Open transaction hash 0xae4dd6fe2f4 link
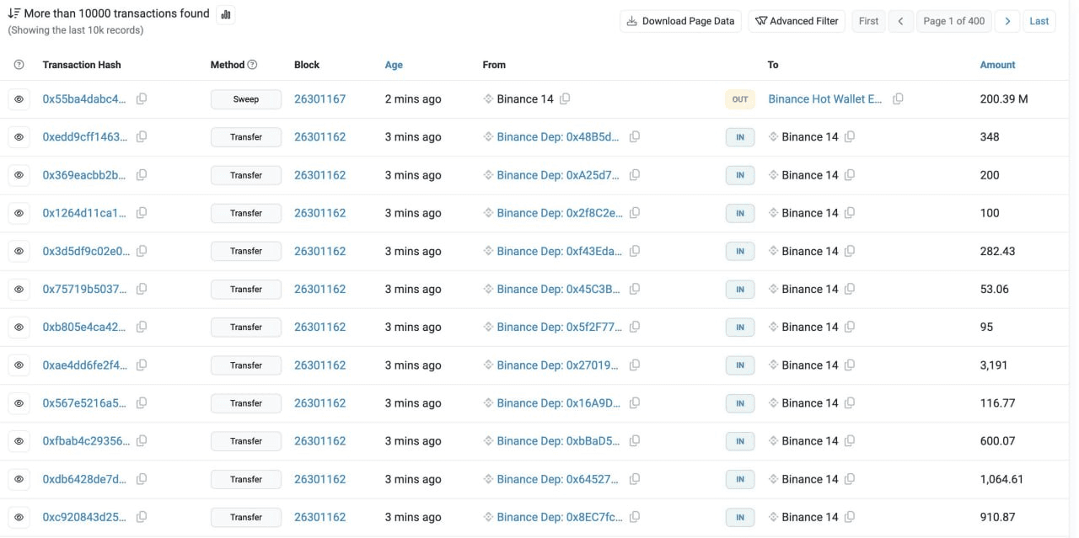Viewport: 1079px width, 538px height. [x=85, y=365]
